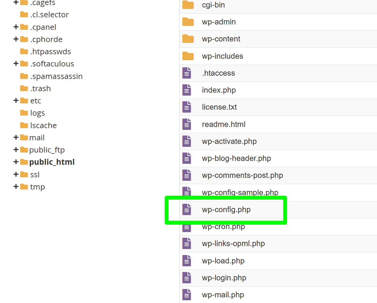Click the .htaccess file icon
Viewport: 377px width, 303px height.
(x=187, y=73)
